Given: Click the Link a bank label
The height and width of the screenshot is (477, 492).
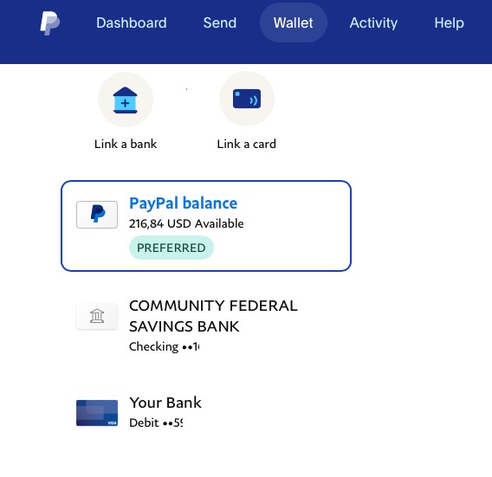Looking at the screenshot, I should point(126,144).
